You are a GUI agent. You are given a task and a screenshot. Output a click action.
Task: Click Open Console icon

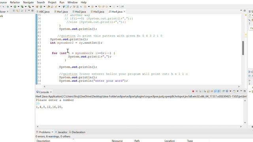tap(234, 91)
